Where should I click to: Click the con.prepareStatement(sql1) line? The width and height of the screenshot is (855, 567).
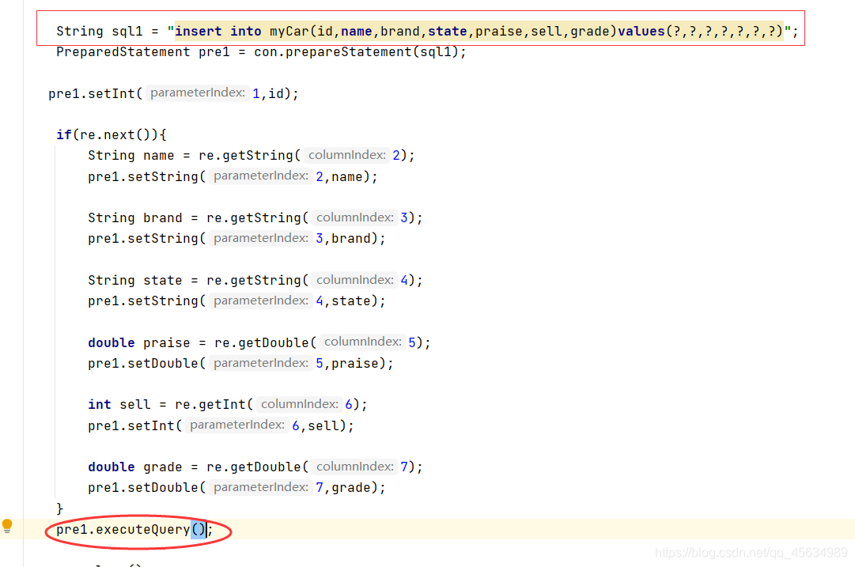(261, 51)
